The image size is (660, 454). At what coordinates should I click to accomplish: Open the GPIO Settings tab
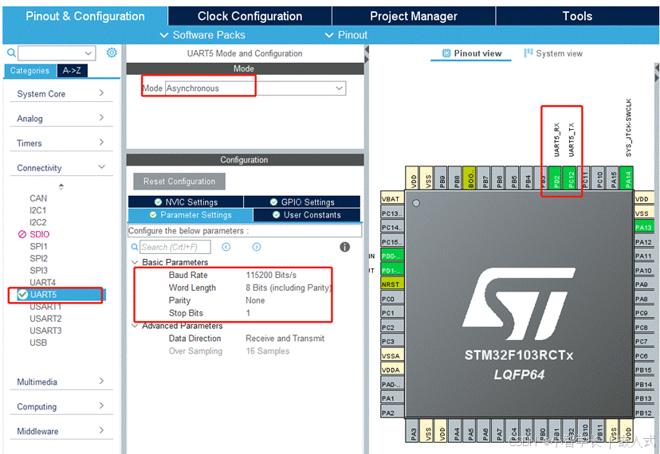point(302,202)
